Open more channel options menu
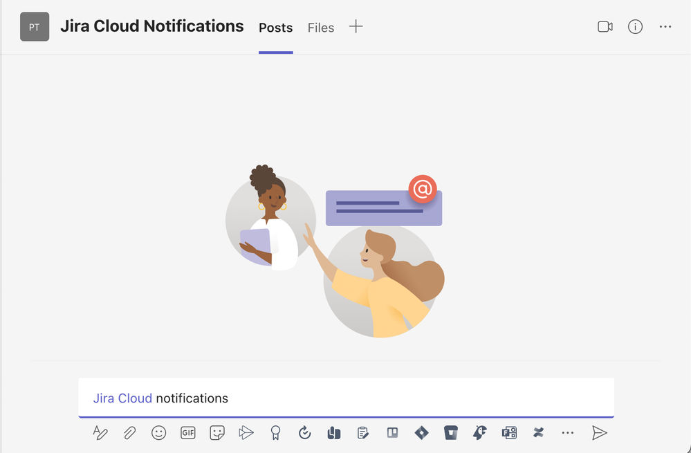The image size is (691, 453). 665,26
